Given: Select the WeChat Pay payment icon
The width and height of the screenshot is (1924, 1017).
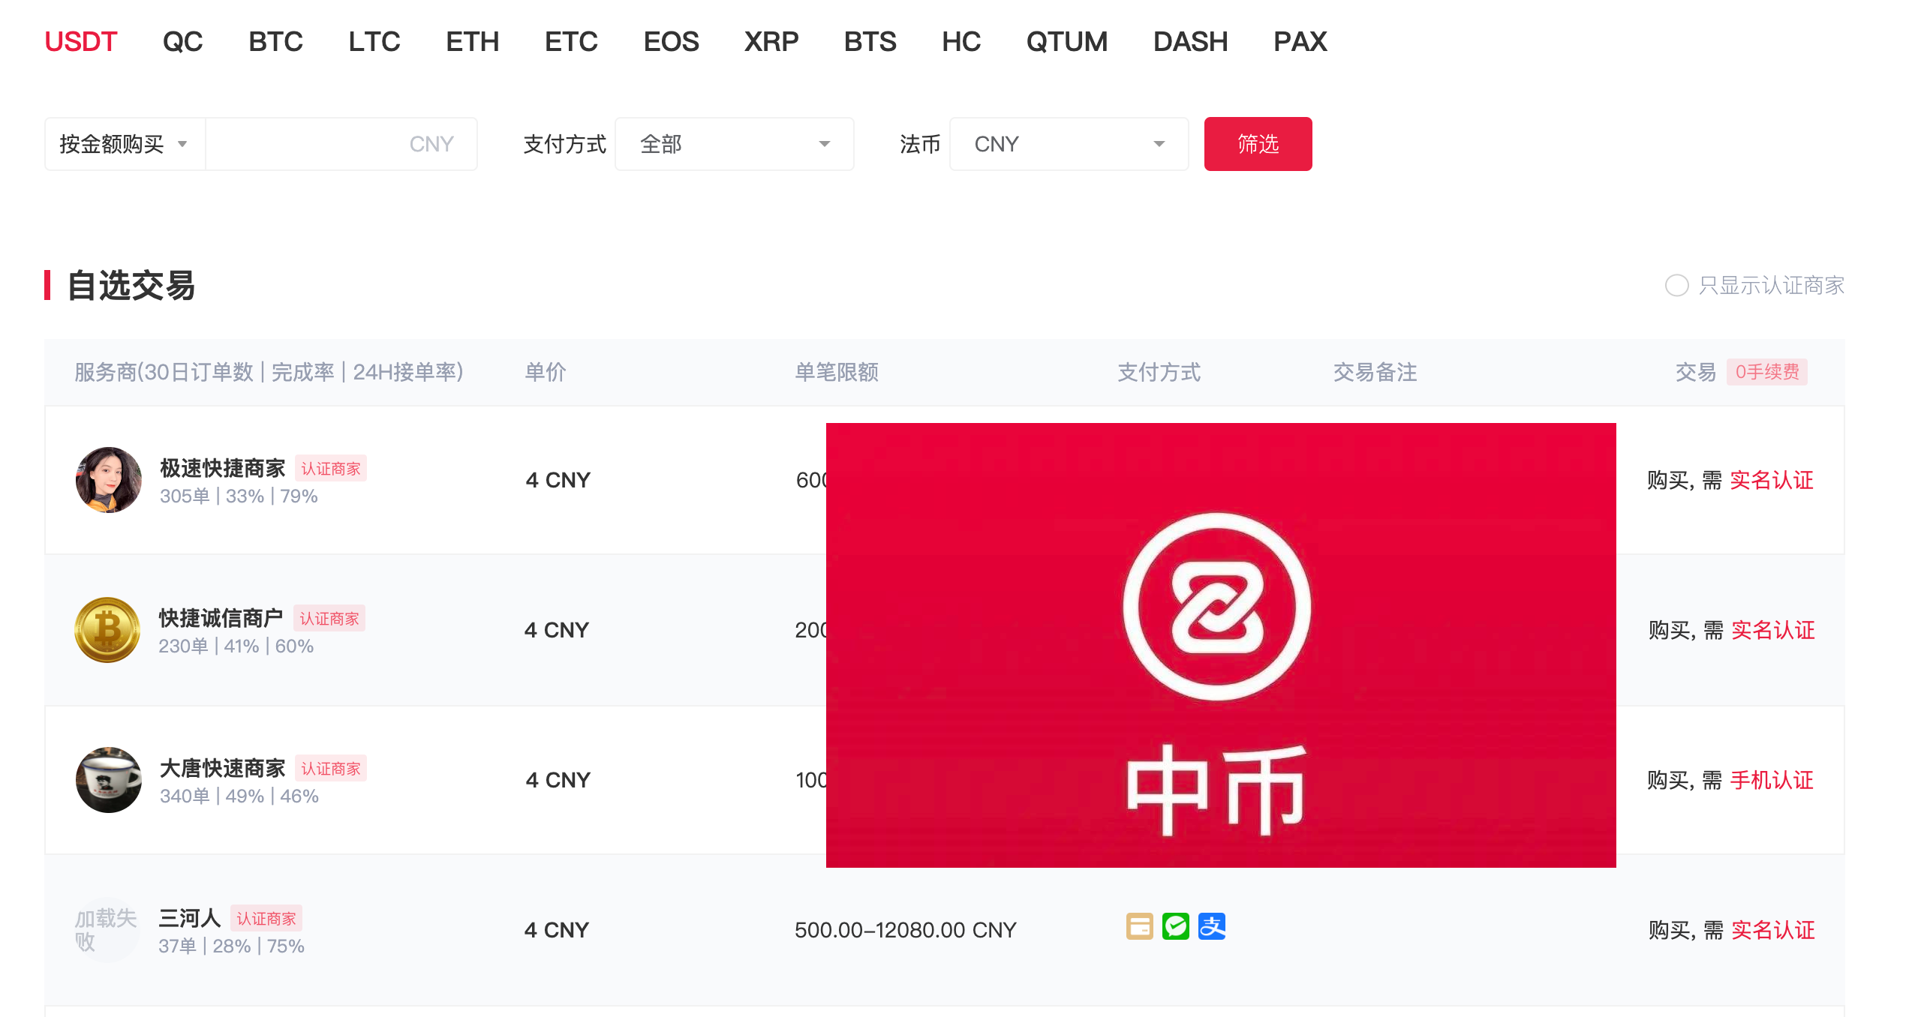Looking at the screenshot, I should (1175, 927).
